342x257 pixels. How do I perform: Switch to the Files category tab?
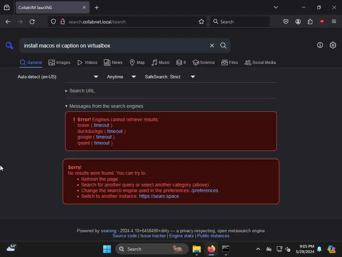(229, 63)
